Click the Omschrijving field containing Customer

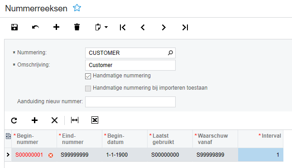130,65
